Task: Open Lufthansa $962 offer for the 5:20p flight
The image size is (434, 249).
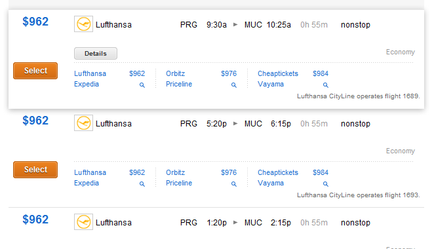Action: tap(109, 172)
